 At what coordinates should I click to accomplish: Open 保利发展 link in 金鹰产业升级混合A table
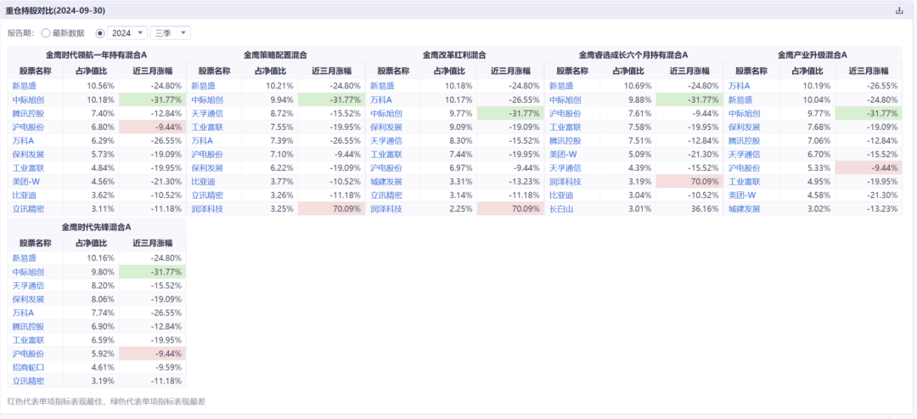(x=744, y=127)
